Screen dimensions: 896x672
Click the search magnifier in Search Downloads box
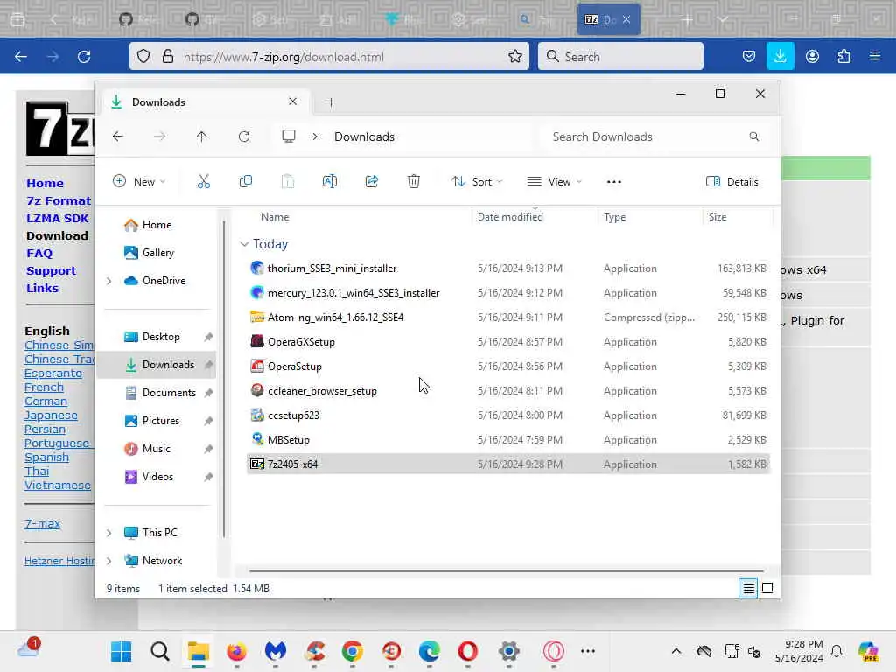(753, 136)
